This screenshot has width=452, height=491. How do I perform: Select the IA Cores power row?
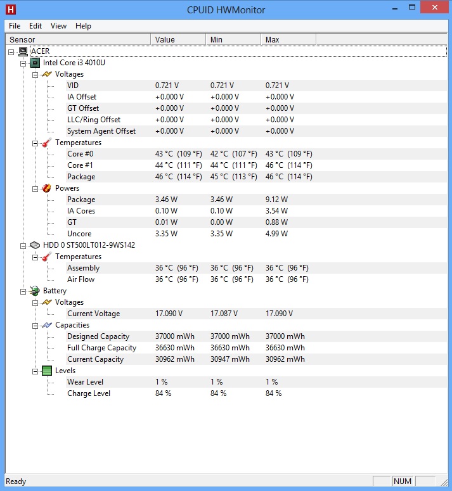point(257,211)
